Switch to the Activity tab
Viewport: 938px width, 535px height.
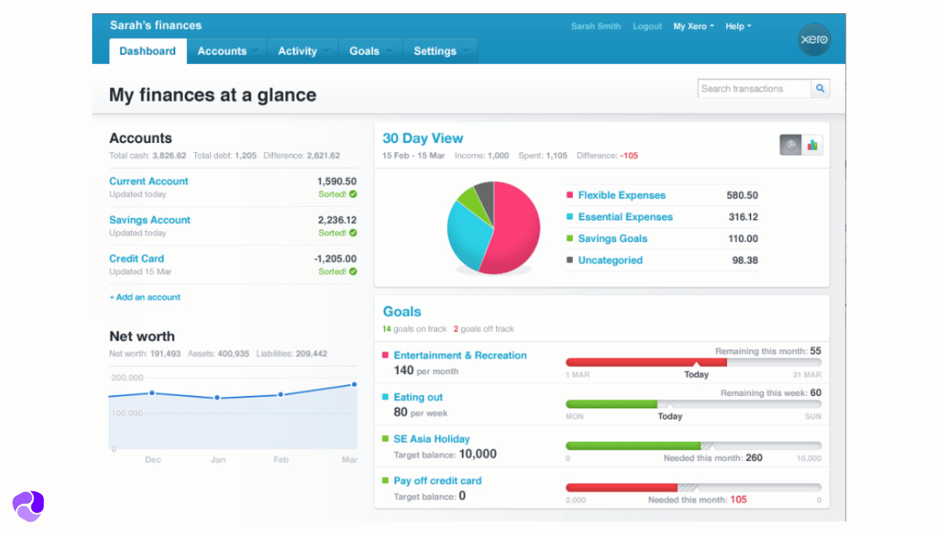click(298, 52)
